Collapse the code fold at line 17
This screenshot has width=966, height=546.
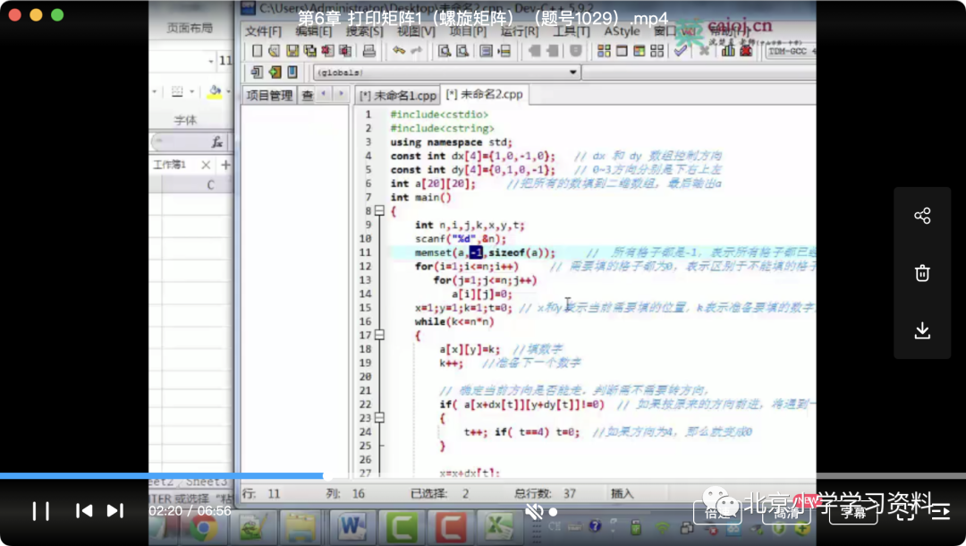379,335
